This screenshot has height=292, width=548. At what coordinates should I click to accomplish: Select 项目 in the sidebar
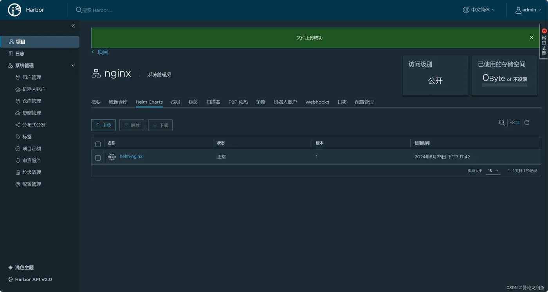(40, 42)
